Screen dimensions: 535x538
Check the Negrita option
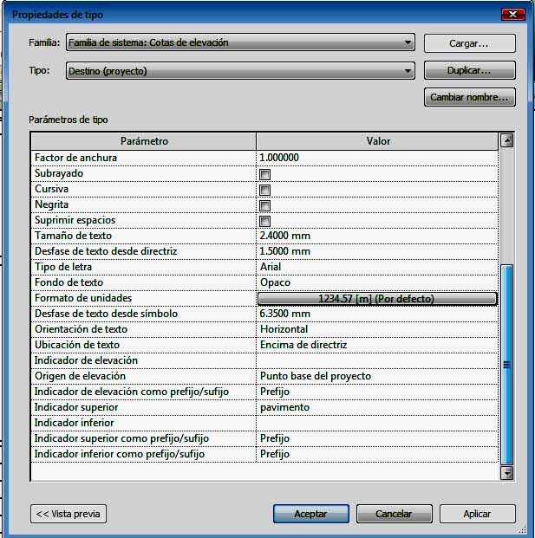pos(265,205)
